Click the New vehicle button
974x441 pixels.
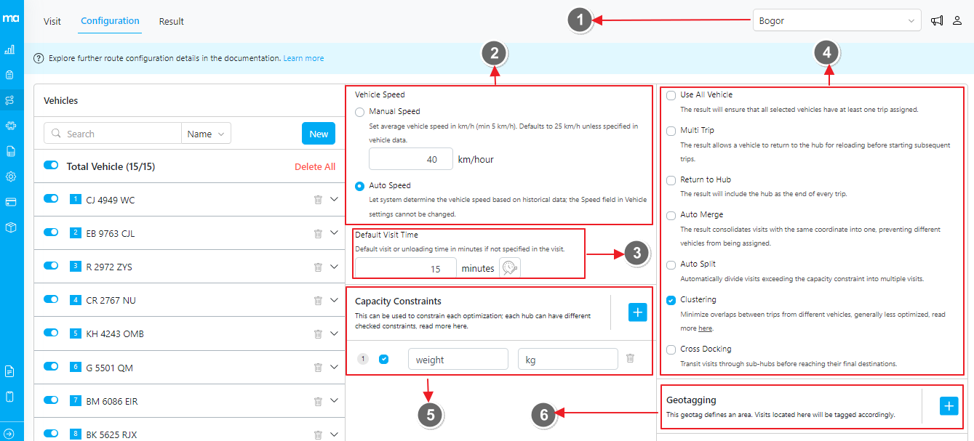[319, 134]
